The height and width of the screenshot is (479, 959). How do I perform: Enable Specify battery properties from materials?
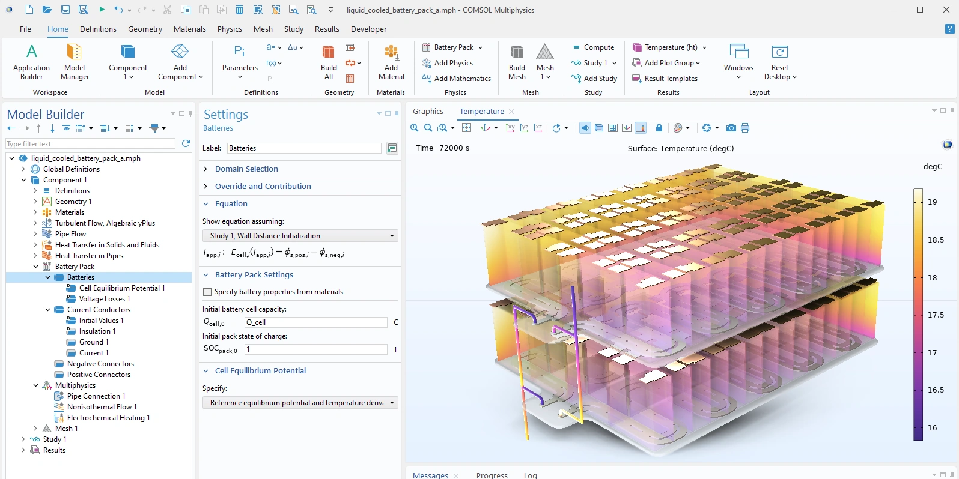point(207,292)
